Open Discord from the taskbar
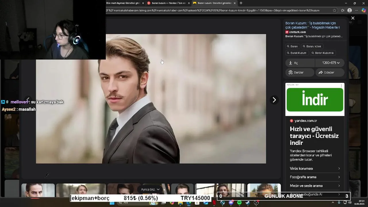 click(x=231, y=203)
